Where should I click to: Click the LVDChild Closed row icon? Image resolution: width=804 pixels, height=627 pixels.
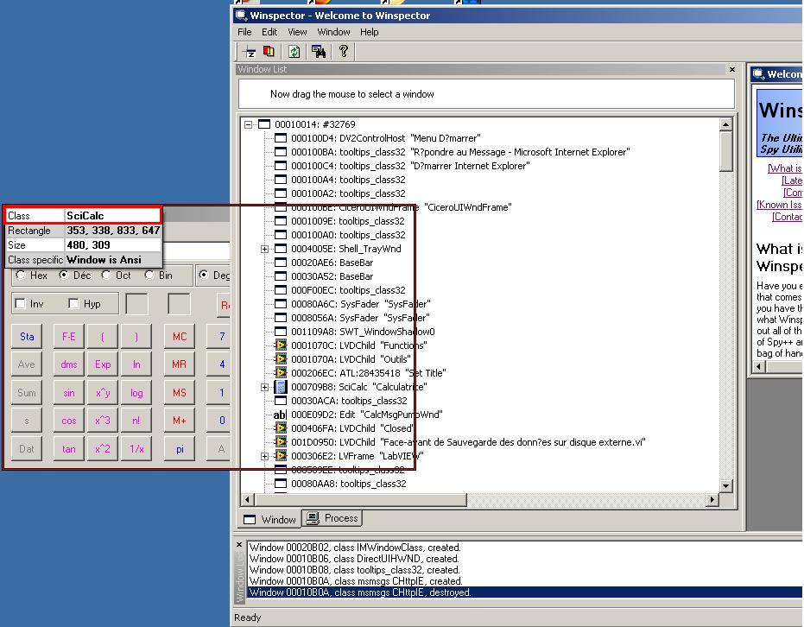pyautogui.click(x=281, y=428)
